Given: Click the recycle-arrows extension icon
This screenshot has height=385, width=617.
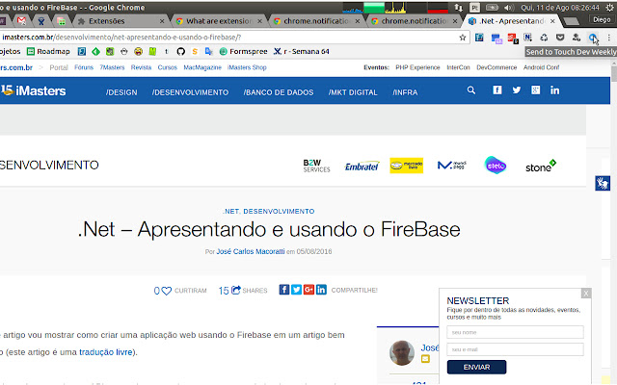Looking at the screenshot, I should pos(544,38).
